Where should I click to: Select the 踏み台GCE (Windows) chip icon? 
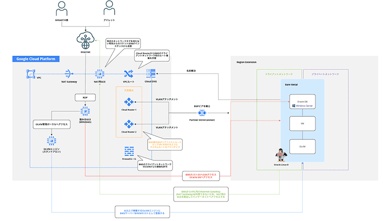coord(85,111)
